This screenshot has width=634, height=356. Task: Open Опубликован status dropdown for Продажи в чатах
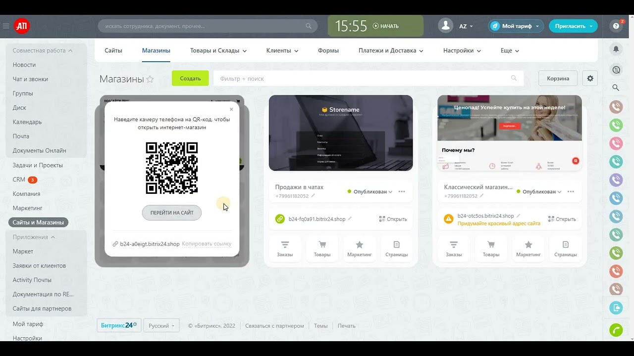click(x=370, y=192)
